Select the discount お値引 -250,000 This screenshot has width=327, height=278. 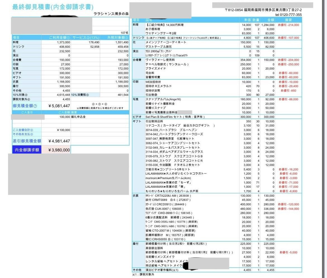coord(288,64)
